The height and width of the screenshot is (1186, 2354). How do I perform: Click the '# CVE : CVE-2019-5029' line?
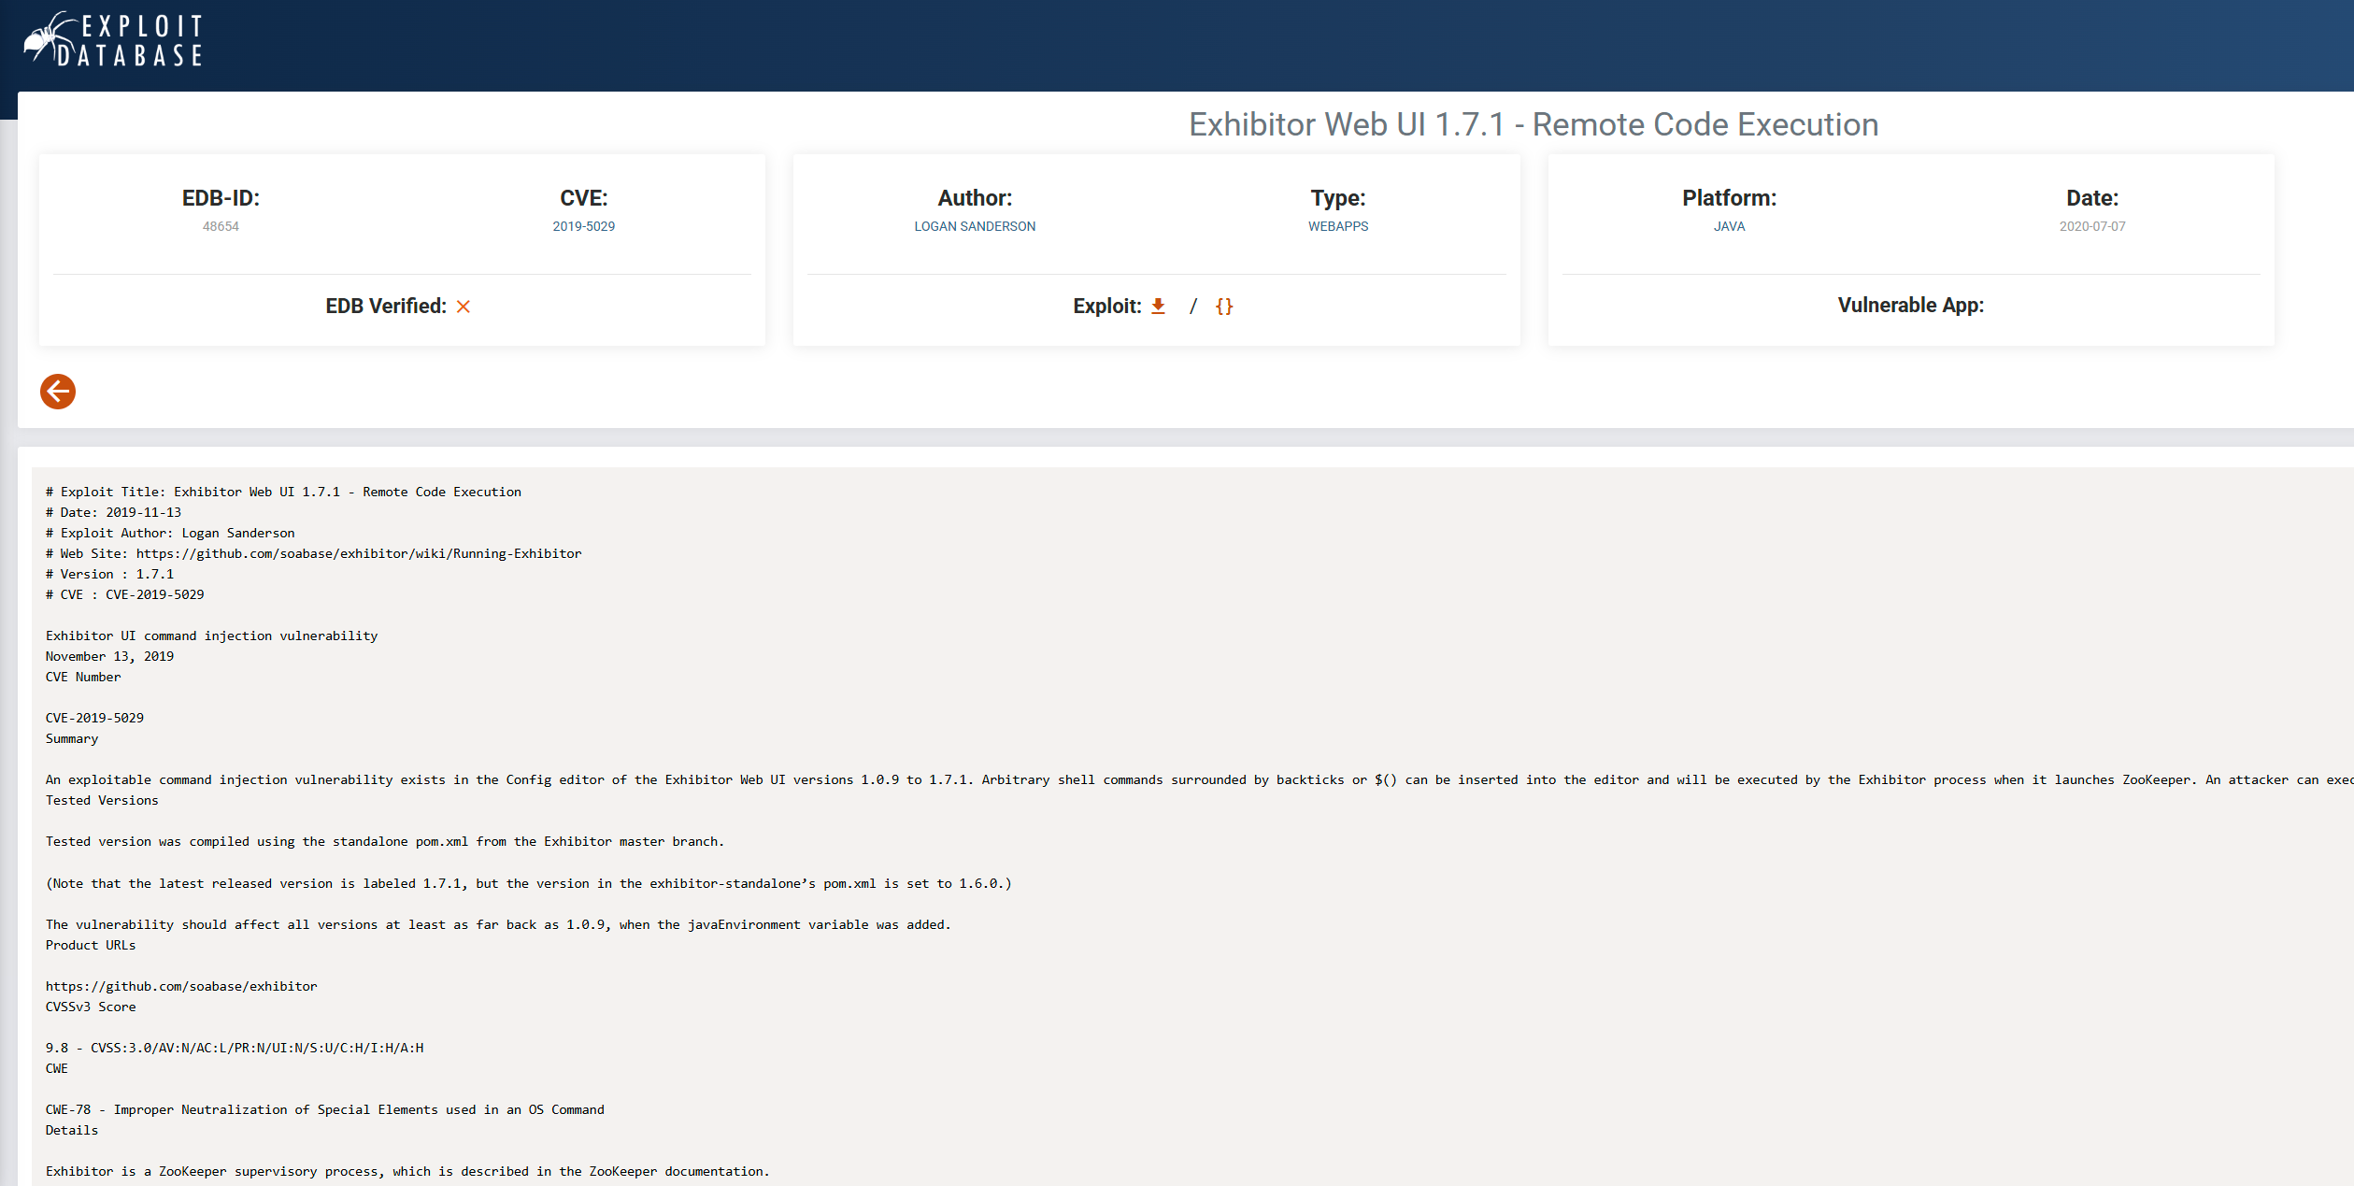pyautogui.click(x=124, y=594)
